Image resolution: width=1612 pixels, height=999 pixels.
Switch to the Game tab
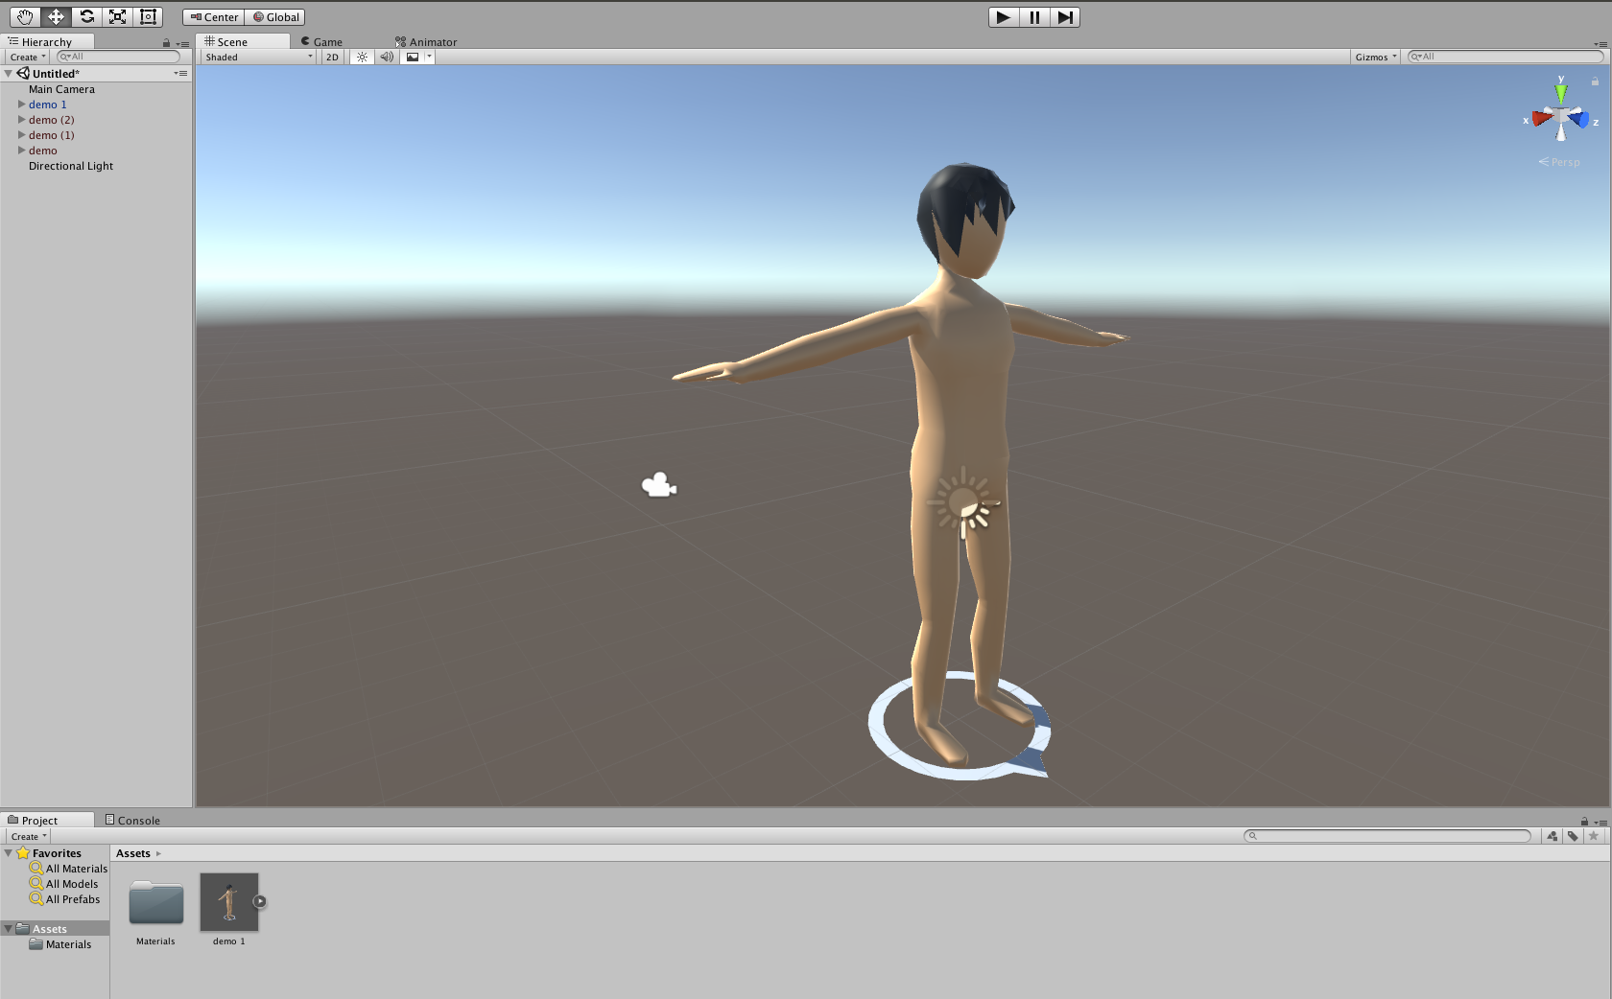pyautogui.click(x=322, y=41)
